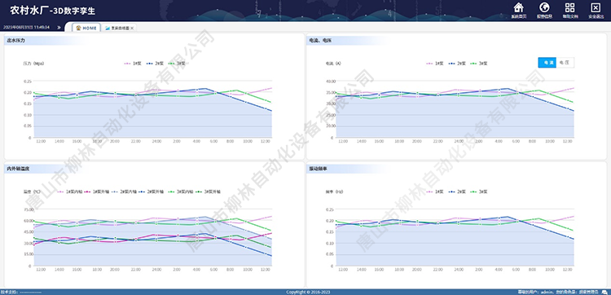Click the HOME tab house icon

click(x=78, y=28)
